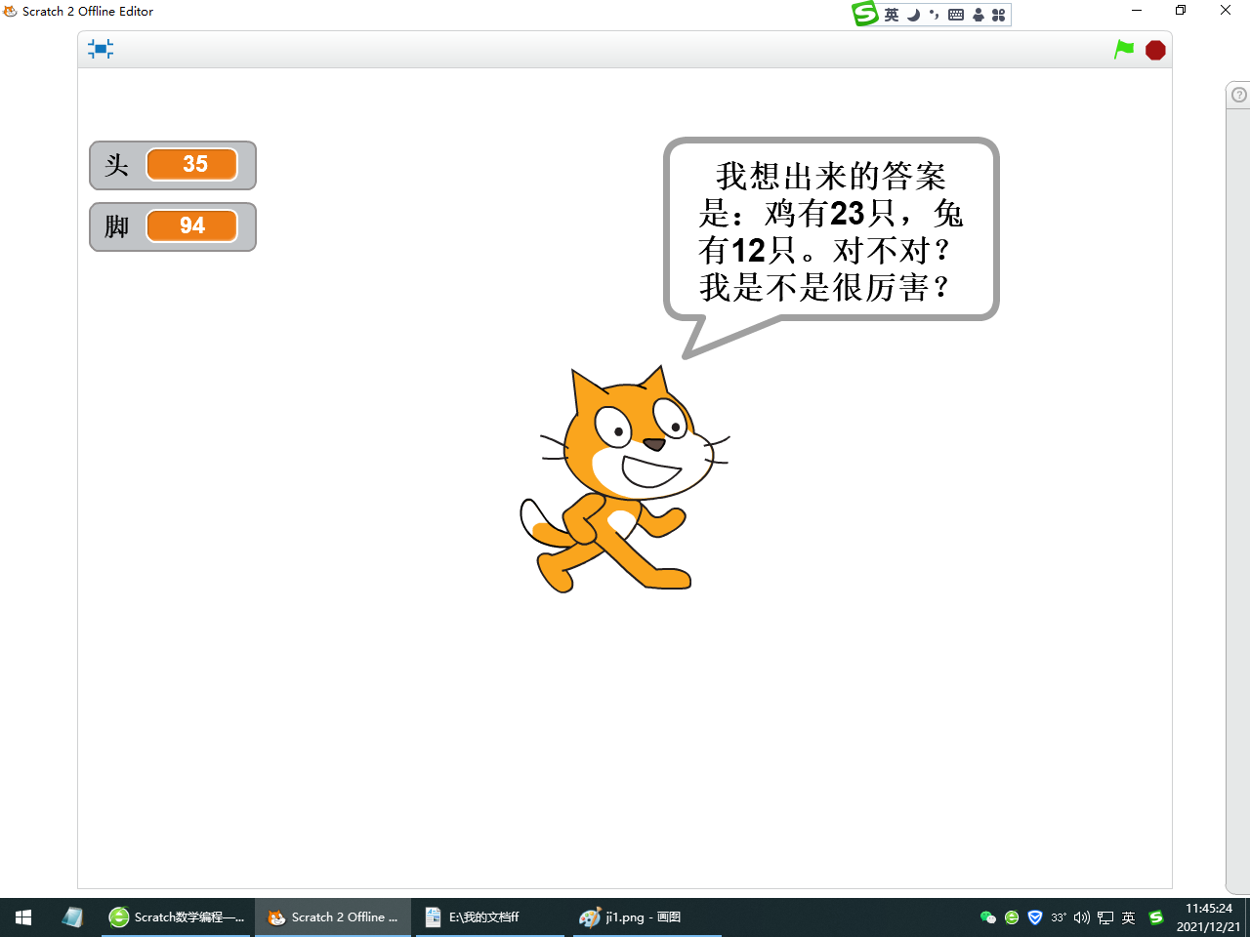1250x937 pixels.
Task: Open the Windows Start menu
Action: click(23, 917)
